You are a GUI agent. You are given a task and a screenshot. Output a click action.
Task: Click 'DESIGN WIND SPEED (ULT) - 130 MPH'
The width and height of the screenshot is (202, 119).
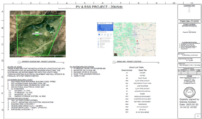pos(27,106)
